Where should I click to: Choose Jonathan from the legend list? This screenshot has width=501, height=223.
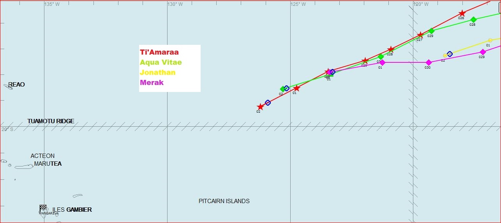pyautogui.click(x=157, y=73)
